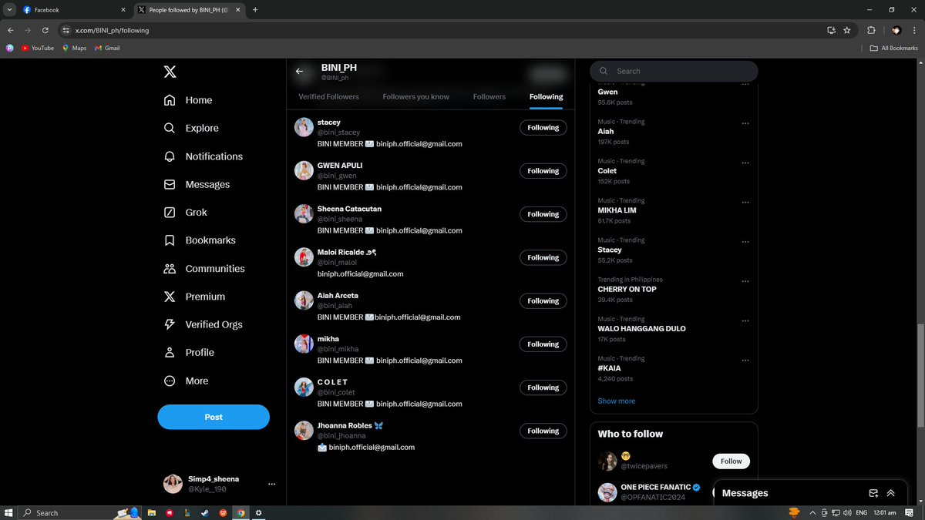
Task: Open the WALO HANGGANG DULO trending topic
Action: pyautogui.click(x=641, y=329)
